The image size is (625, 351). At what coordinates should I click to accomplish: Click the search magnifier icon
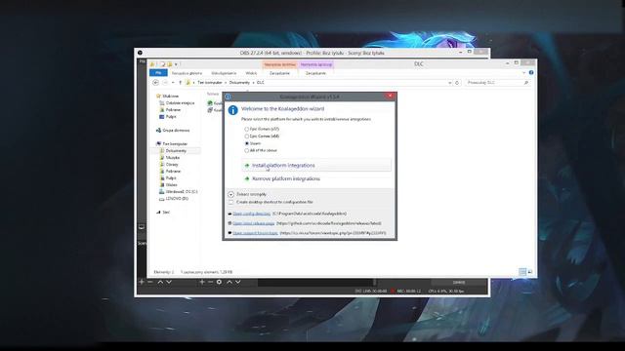coord(526,82)
